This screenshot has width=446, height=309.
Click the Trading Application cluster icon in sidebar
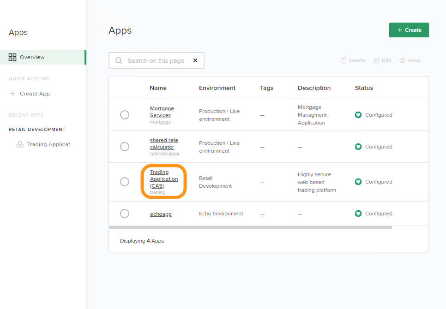[x=20, y=144]
